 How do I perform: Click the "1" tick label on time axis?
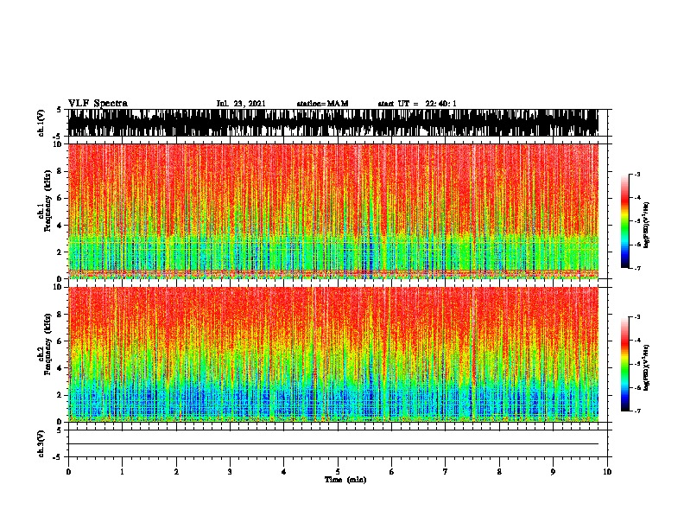click(x=122, y=472)
